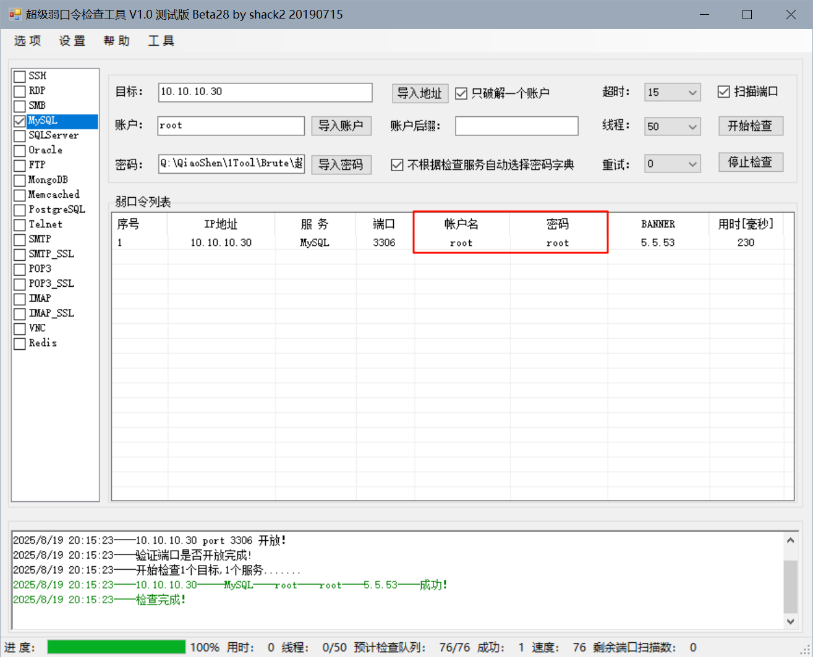Expand the 超时 timeout dropdown
The width and height of the screenshot is (813, 657).
point(692,93)
